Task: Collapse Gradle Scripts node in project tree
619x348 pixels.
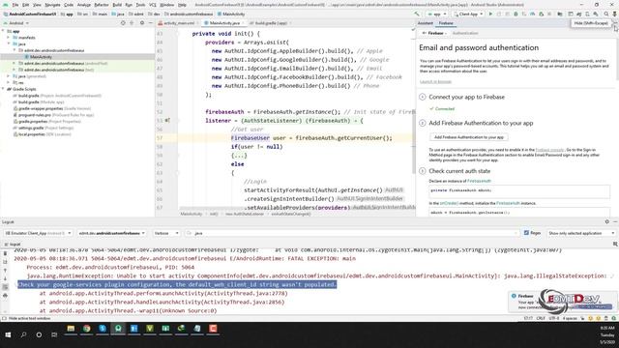Action: tap(3, 89)
